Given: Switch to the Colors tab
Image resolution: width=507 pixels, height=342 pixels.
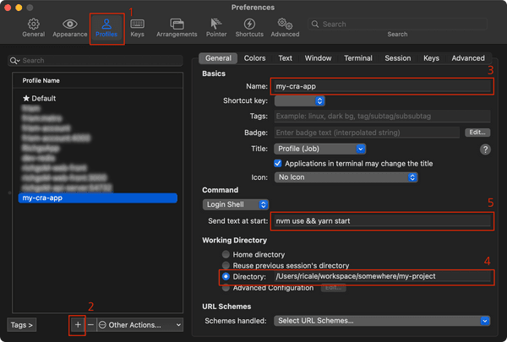Looking at the screenshot, I should pos(255,58).
